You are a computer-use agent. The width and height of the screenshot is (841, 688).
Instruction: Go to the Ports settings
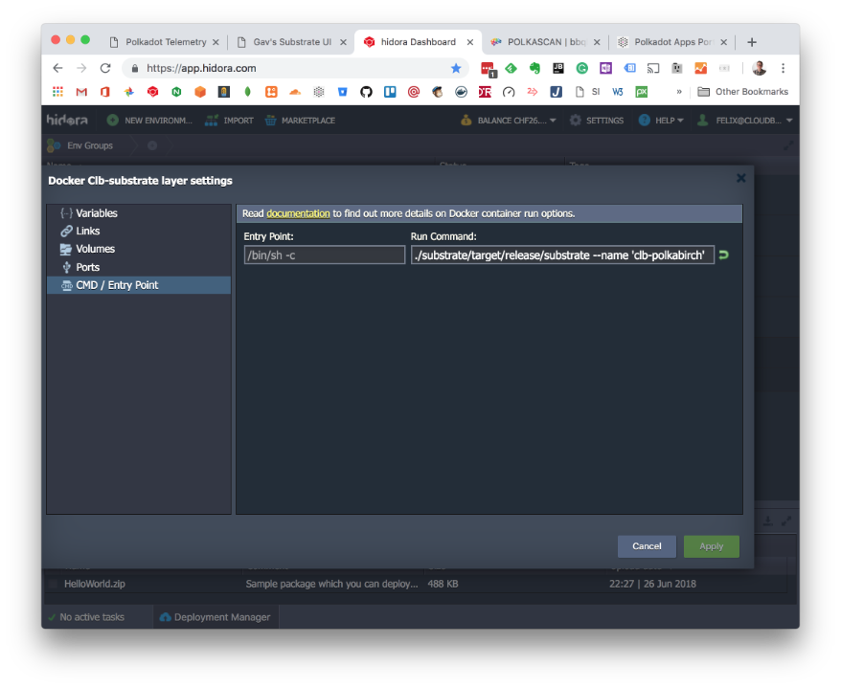pyautogui.click(x=87, y=267)
